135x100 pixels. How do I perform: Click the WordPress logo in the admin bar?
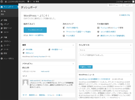pyautogui.click(x=2, y=2)
